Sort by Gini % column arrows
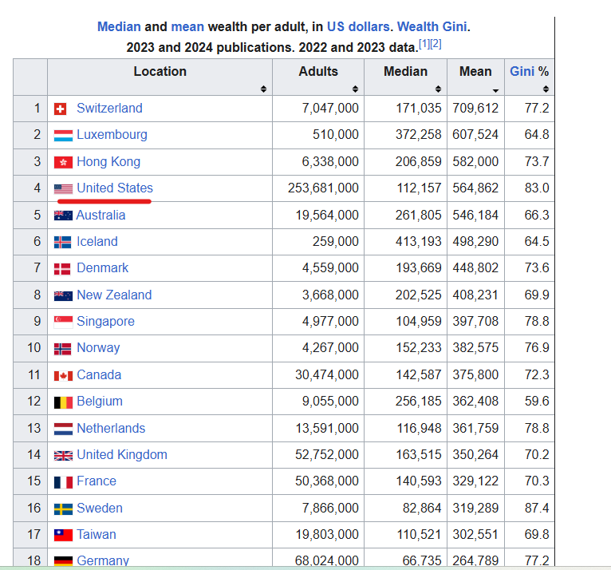The height and width of the screenshot is (570, 611). pos(546,89)
